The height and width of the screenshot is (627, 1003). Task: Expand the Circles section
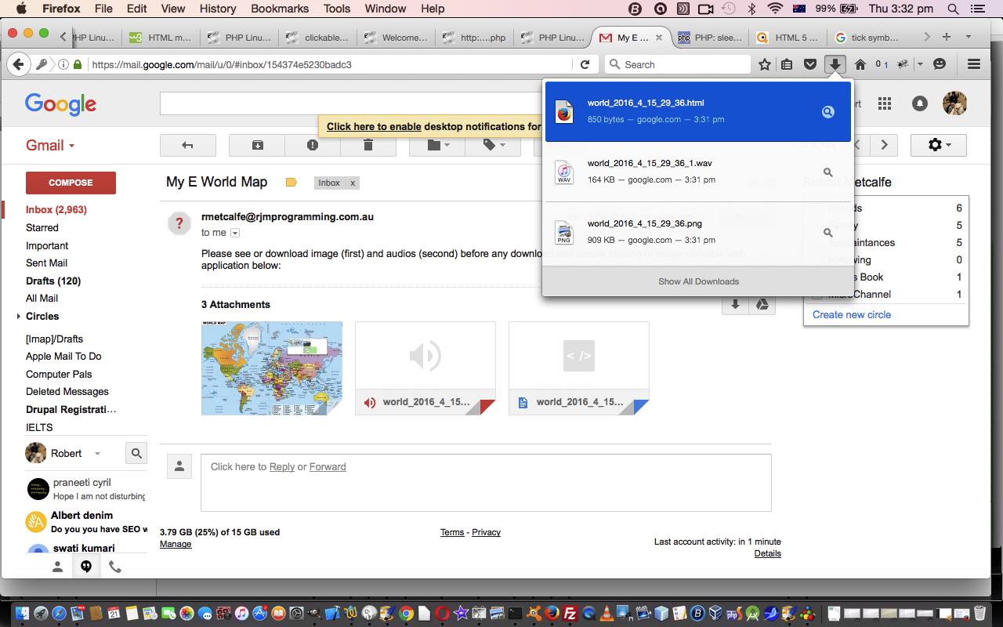coord(18,317)
